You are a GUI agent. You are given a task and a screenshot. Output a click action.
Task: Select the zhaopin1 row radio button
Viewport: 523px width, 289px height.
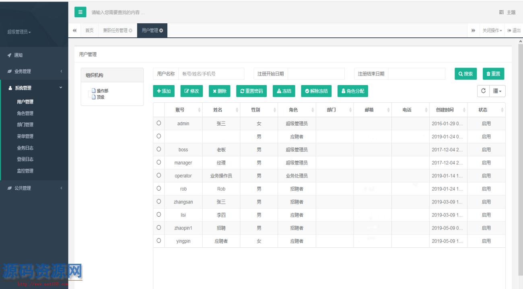pos(159,228)
